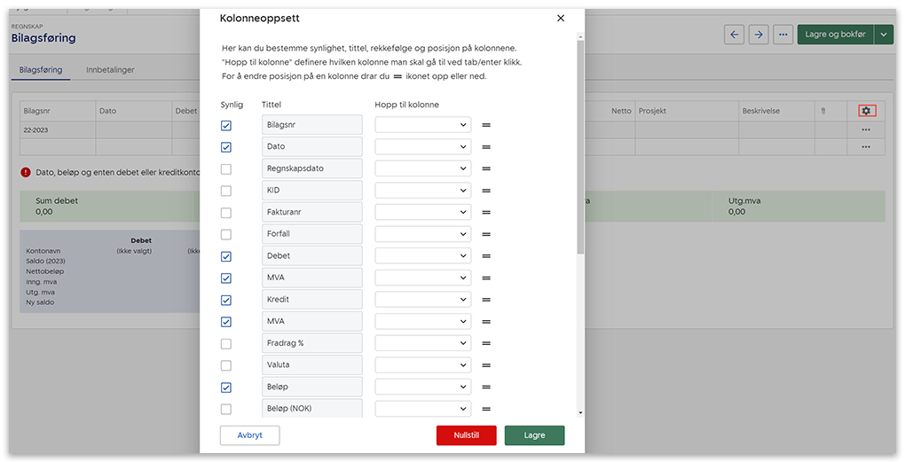Click the green Lagre button in dialog
Screen dimensions: 905x462
pos(534,435)
